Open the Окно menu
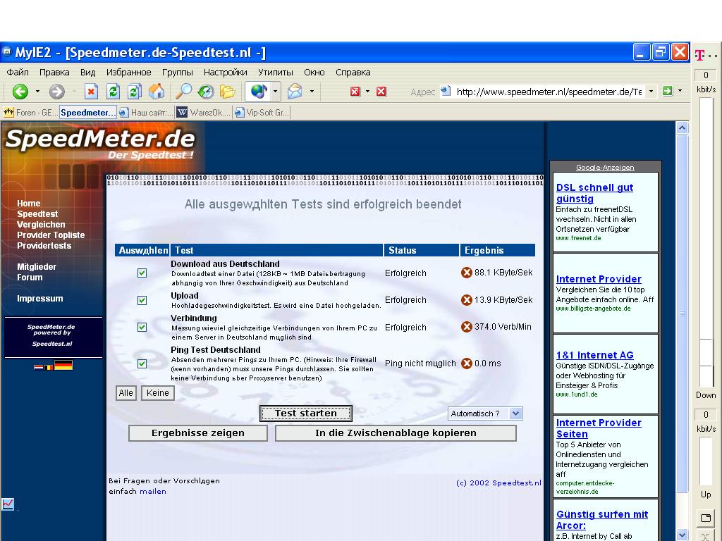 point(314,73)
